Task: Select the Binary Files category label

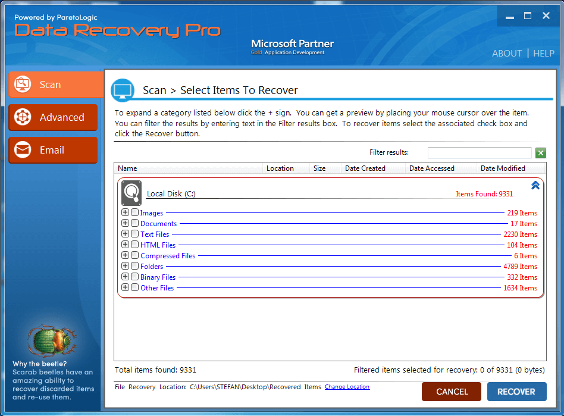Action: coord(158,277)
